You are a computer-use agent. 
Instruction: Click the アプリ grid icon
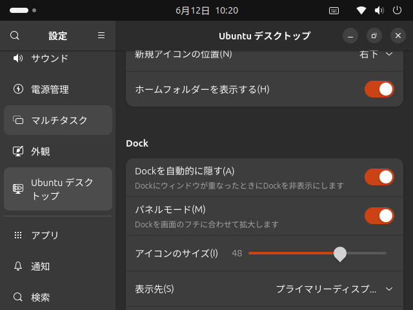pyautogui.click(x=18, y=235)
